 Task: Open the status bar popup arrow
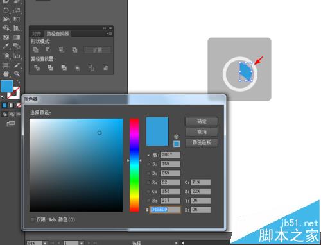point(176,243)
